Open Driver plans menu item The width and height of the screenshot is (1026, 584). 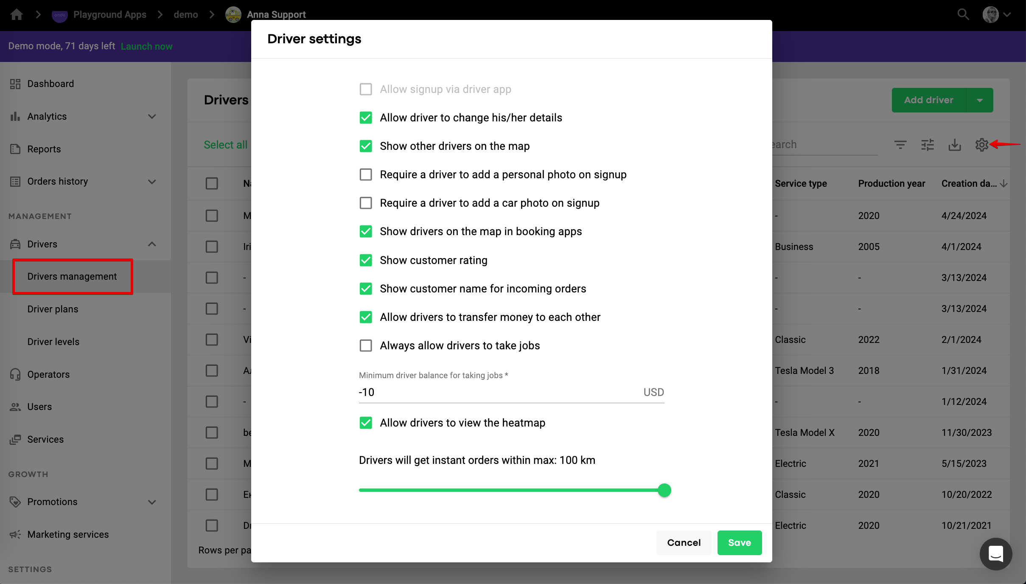[53, 309]
